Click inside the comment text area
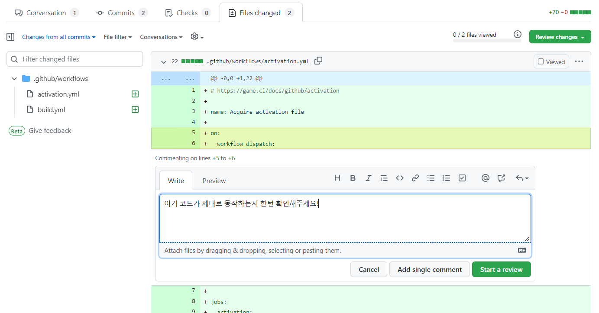Viewport: 599px width, 313px height. pyautogui.click(x=345, y=218)
